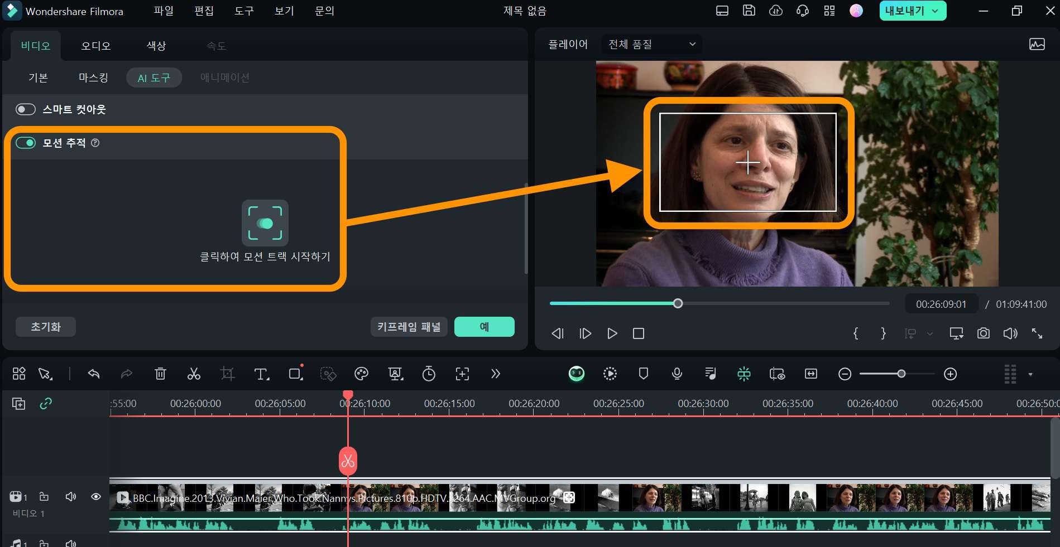
Task: Switch to the Color tab (색상)
Action: 156,46
